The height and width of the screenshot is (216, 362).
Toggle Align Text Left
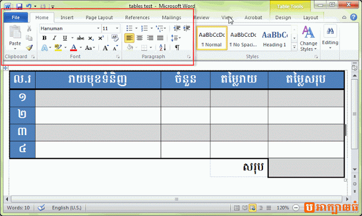(x=130, y=38)
